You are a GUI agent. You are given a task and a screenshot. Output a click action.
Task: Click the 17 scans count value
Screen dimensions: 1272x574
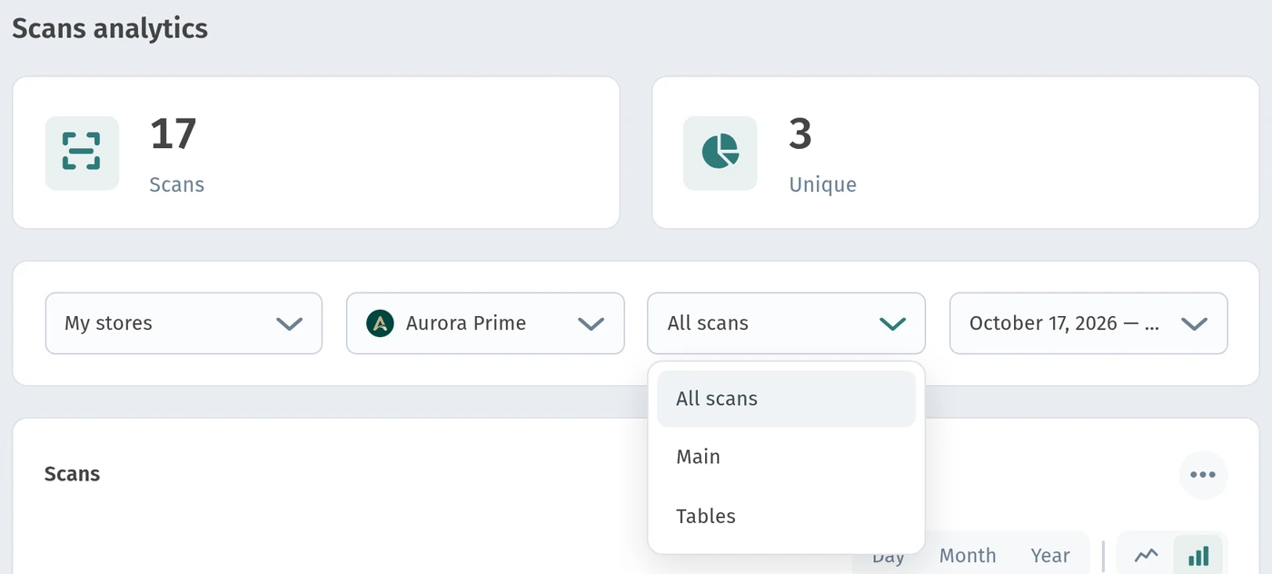point(174,134)
